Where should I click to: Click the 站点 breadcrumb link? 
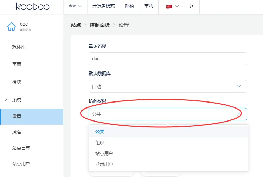[x=76, y=25]
